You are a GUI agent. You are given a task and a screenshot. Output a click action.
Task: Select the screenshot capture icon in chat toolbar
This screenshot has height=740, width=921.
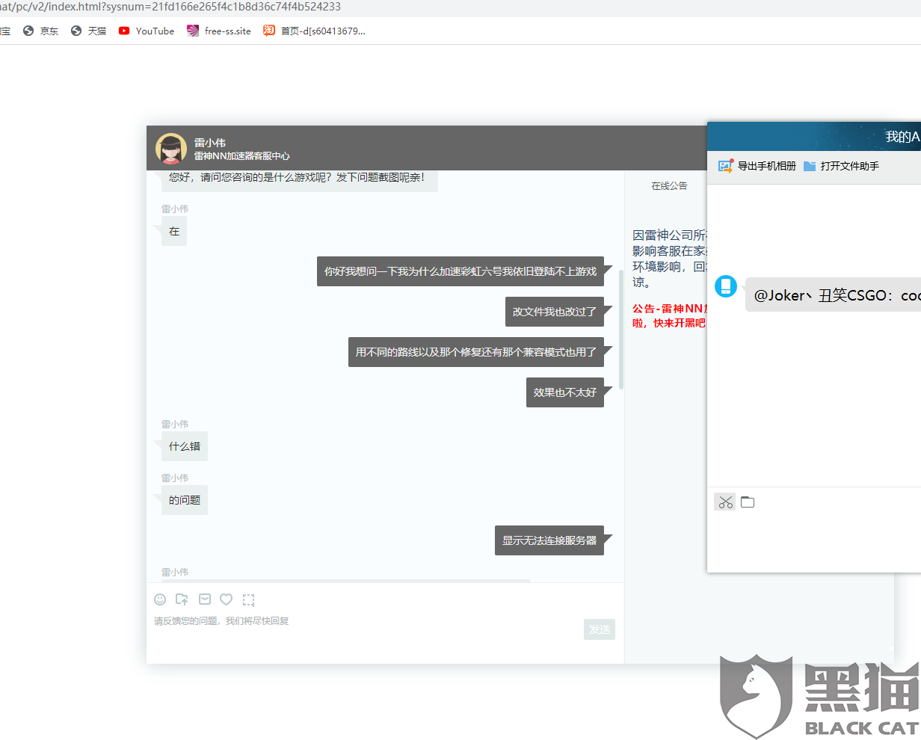[249, 599]
